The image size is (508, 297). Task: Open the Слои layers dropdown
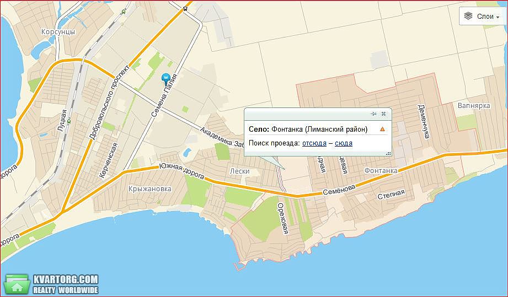click(483, 16)
